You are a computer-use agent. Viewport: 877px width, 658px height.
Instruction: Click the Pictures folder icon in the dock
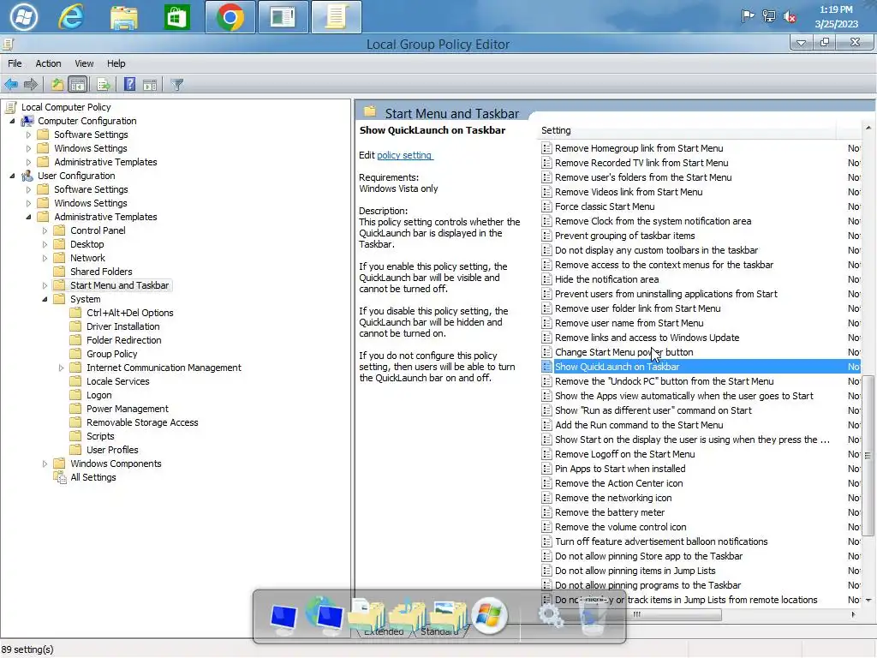tap(449, 615)
